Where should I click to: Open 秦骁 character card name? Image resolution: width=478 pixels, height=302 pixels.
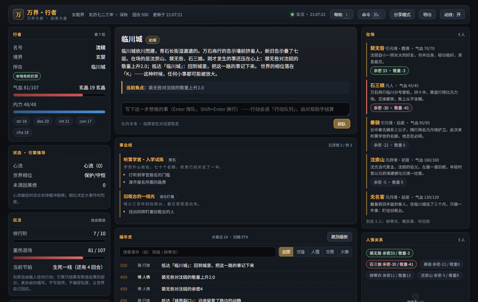tap(375, 123)
